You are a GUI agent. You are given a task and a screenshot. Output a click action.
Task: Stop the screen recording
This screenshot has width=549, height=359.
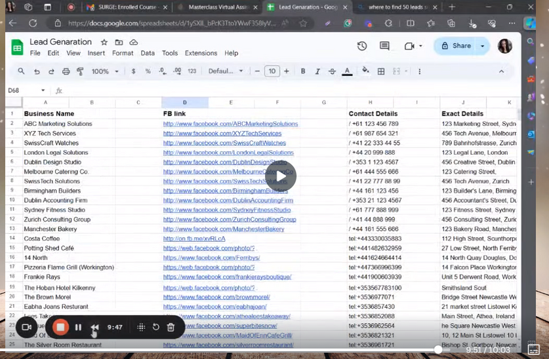[x=60, y=327]
